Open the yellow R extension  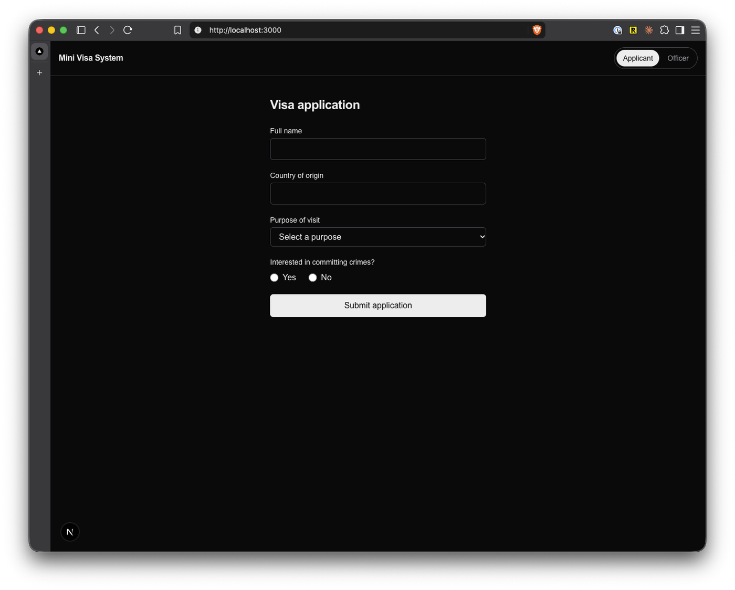click(x=633, y=30)
